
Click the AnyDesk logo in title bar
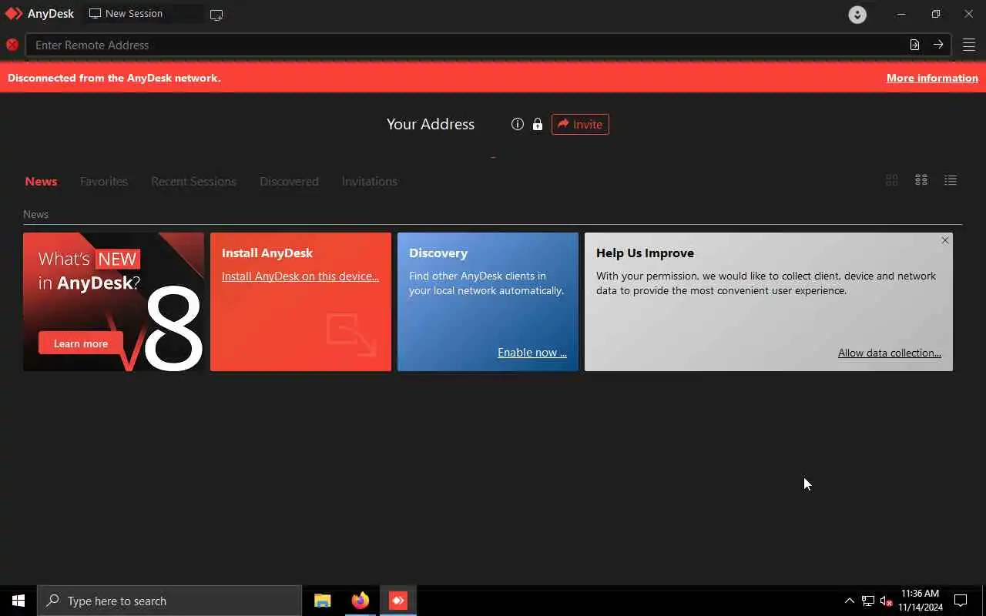14,14
